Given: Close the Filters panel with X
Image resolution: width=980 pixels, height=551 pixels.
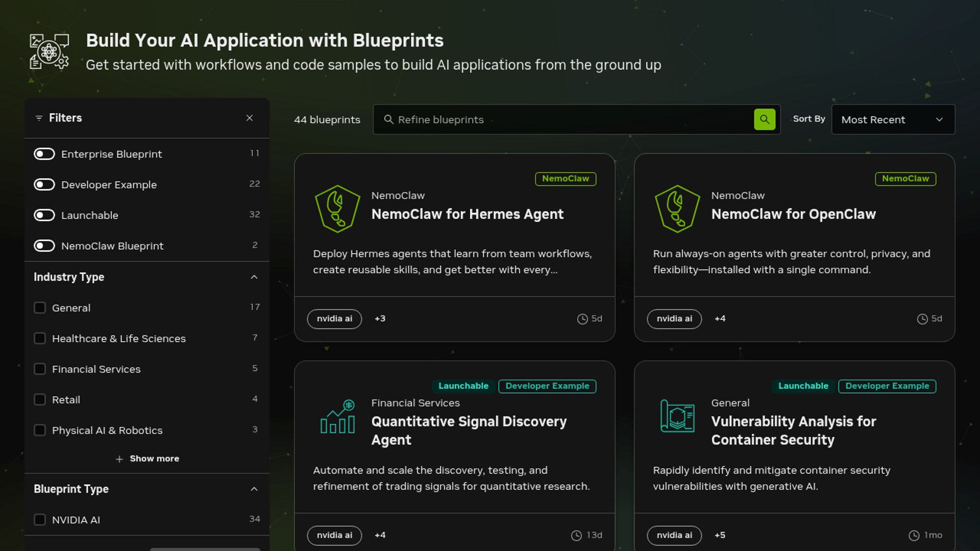Looking at the screenshot, I should point(250,118).
